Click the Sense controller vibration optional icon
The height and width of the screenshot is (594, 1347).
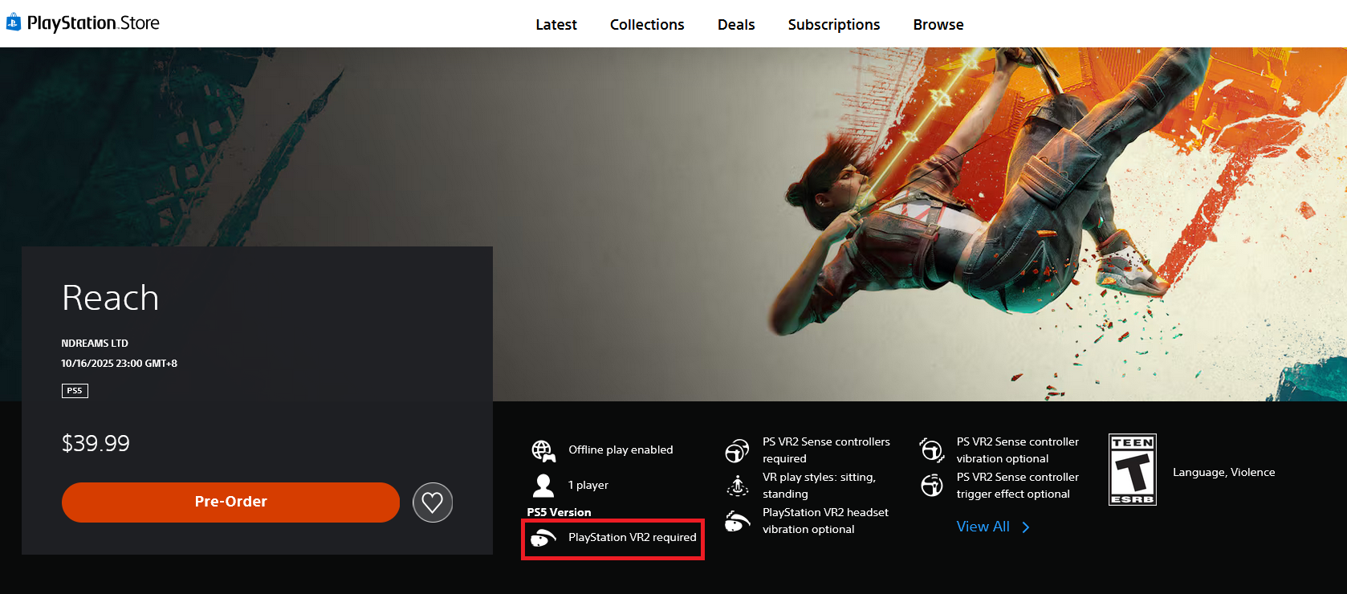(x=932, y=450)
